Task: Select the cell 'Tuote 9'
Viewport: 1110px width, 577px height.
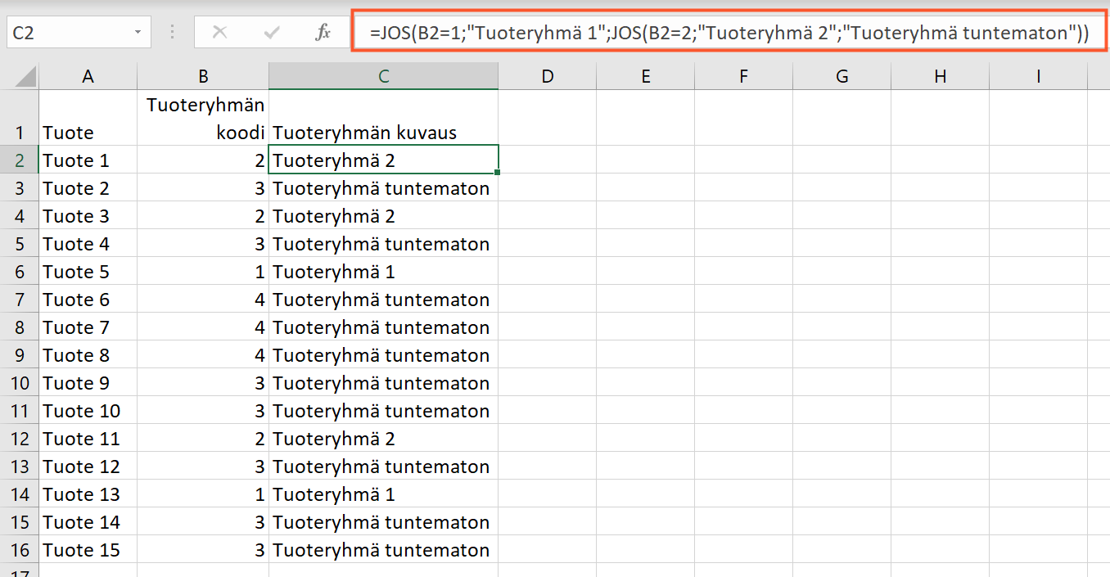Action: (x=88, y=383)
